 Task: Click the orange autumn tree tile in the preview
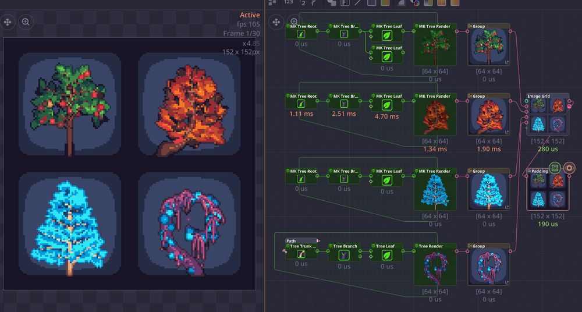pyautogui.click(x=189, y=104)
